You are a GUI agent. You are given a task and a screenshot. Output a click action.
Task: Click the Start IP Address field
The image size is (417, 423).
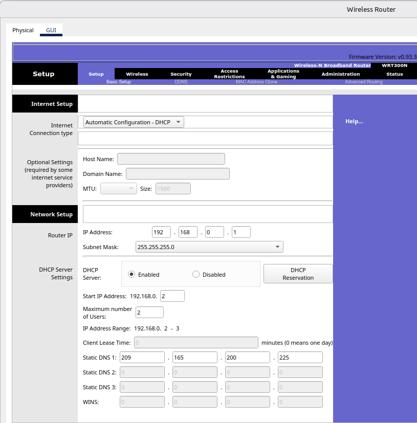pyautogui.click(x=172, y=296)
